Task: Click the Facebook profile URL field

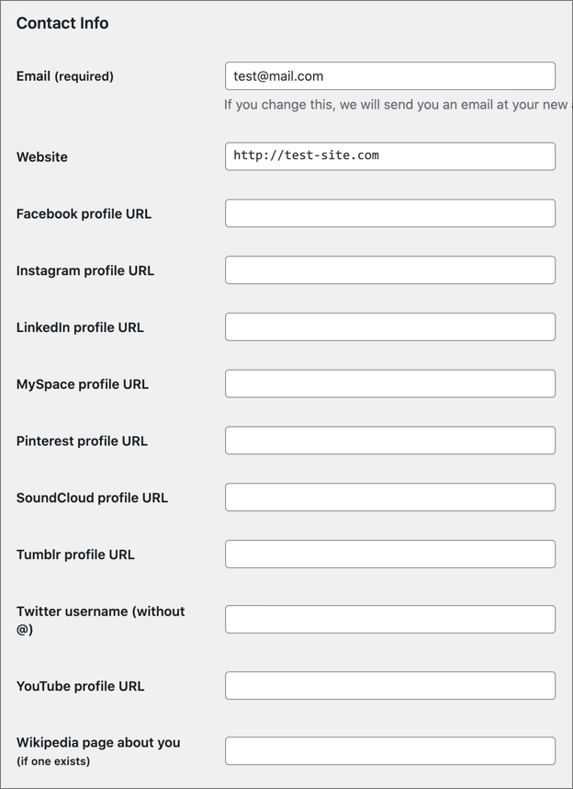Action: 389,213
